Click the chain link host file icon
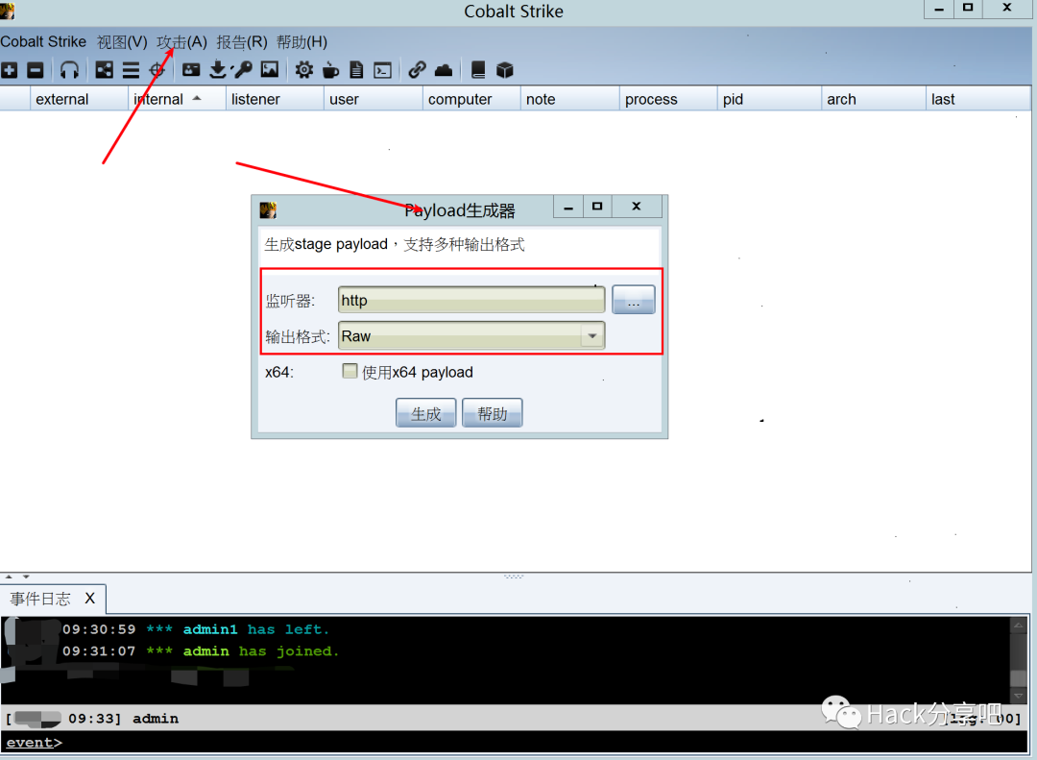This screenshot has width=1037, height=760. tap(417, 69)
